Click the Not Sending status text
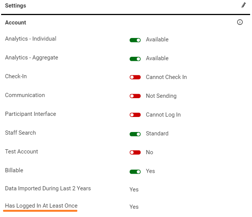Viewport: 252px width, 217px height. 161,96
